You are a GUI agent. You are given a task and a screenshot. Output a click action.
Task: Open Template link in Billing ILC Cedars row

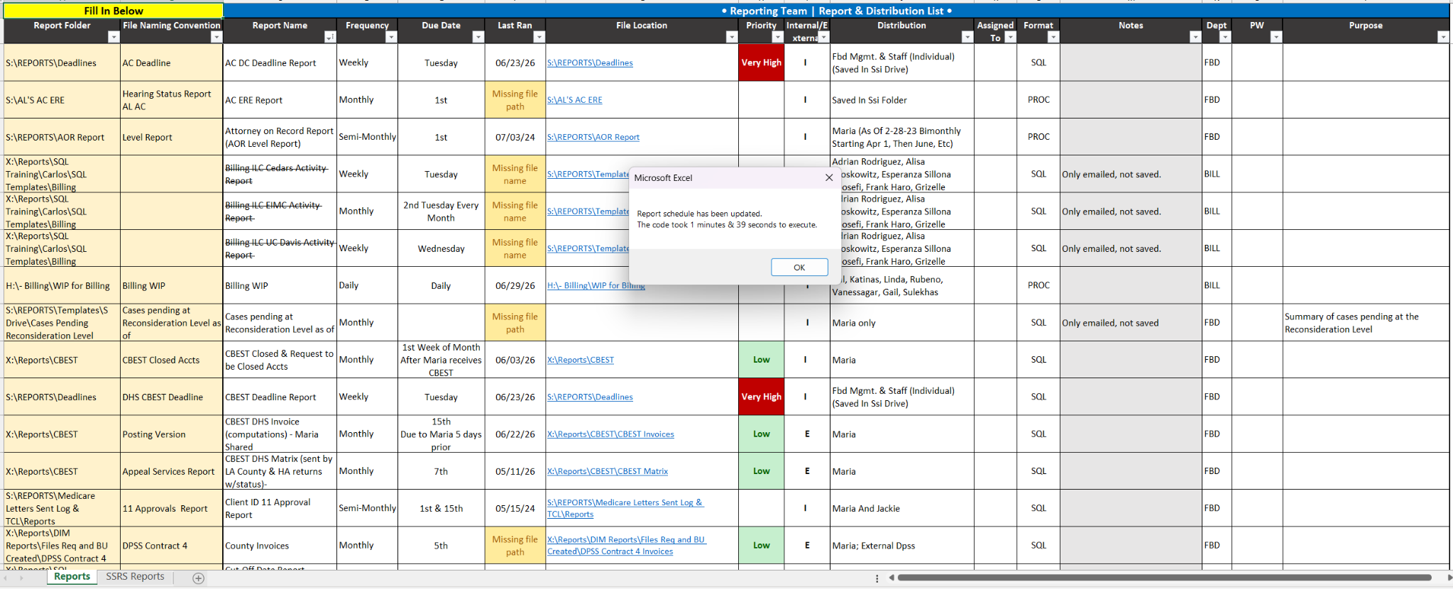pyautogui.click(x=588, y=175)
